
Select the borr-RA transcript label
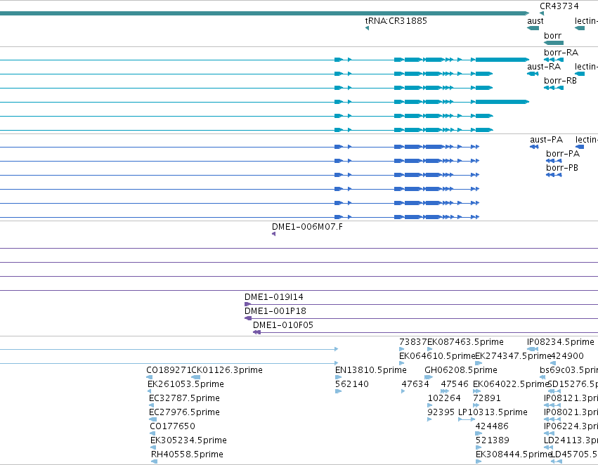[561, 52]
